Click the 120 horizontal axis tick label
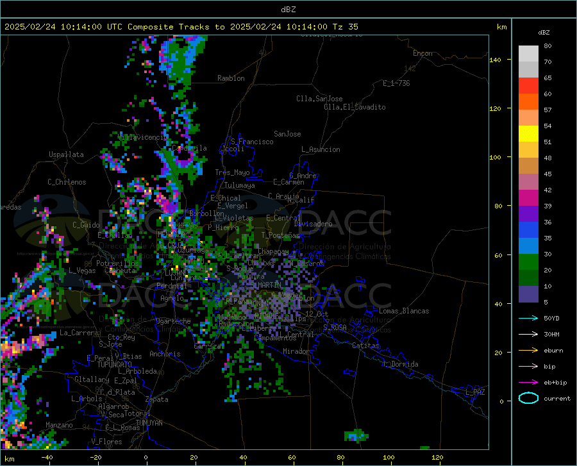Image resolution: width=577 pixels, height=466 pixels. 437,457
